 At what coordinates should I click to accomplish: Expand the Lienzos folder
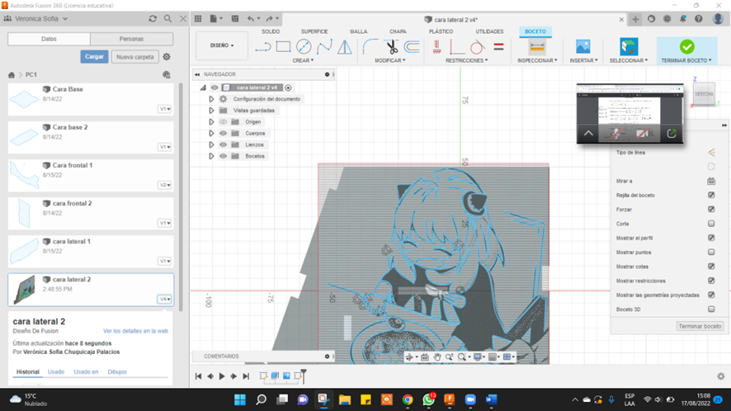[211, 144]
